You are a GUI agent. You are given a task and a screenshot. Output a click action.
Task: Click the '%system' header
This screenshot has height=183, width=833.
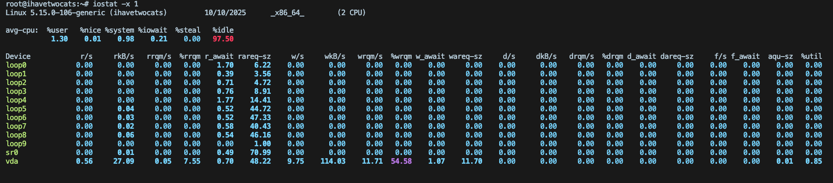coord(120,30)
